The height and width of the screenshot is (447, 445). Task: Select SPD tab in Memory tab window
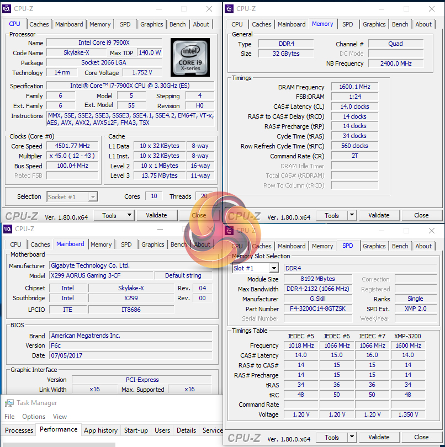tap(347, 24)
